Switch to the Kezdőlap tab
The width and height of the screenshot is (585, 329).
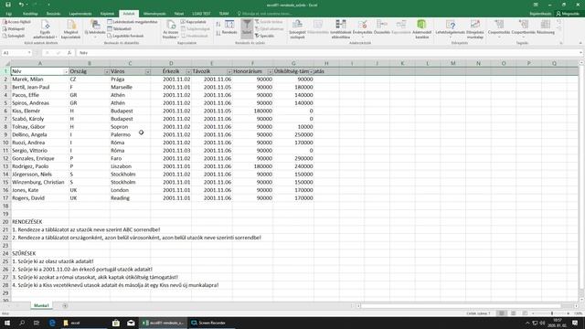[30, 14]
